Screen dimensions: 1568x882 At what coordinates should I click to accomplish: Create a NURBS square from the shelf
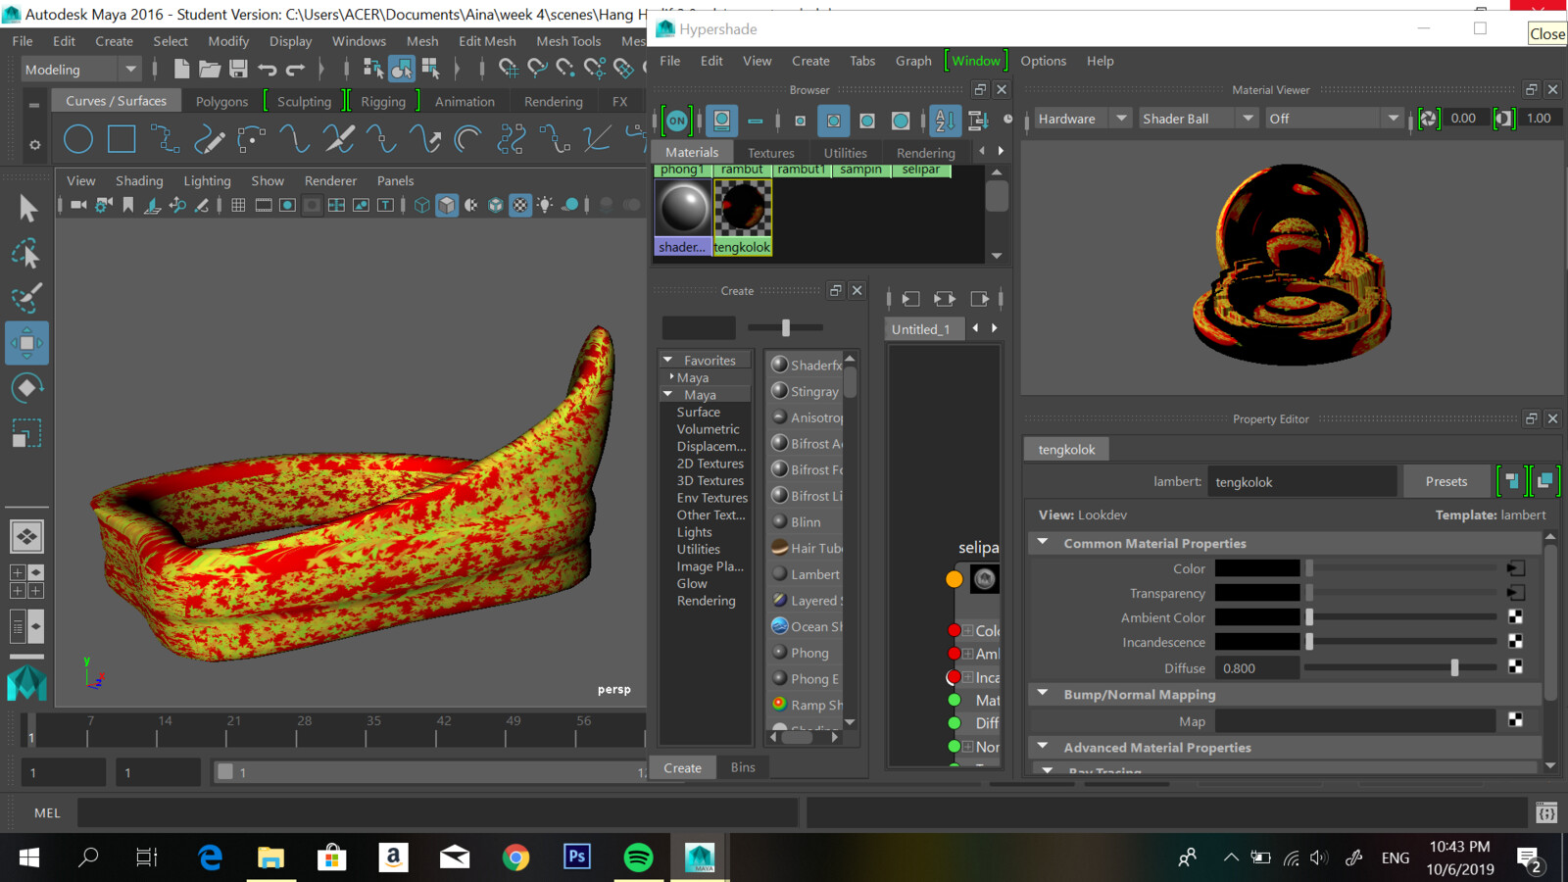click(122, 139)
